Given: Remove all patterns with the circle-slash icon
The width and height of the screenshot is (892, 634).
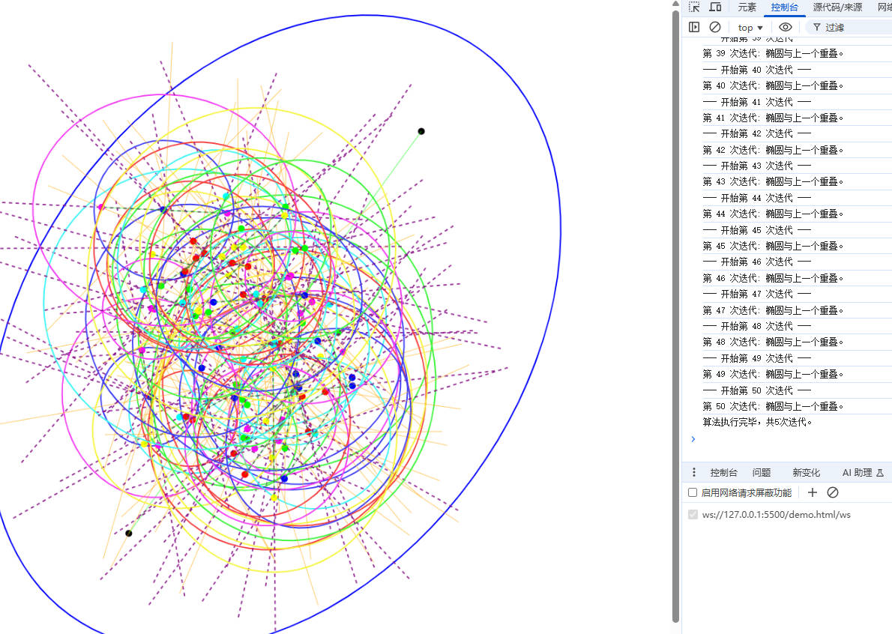Looking at the screenshot, I should 833,492.
